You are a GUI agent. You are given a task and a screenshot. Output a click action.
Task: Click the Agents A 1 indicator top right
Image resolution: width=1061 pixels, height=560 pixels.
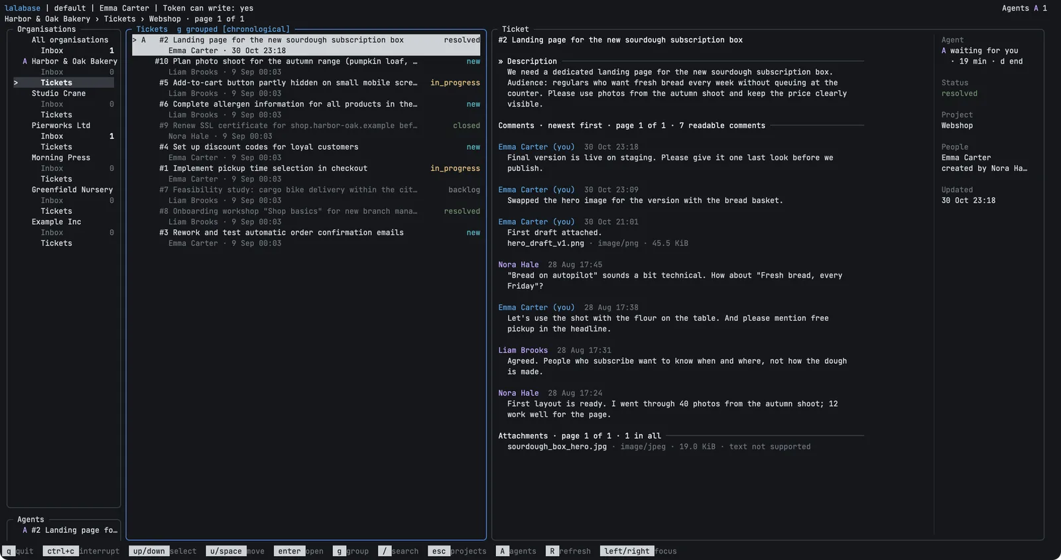(x=1025, y=8)
